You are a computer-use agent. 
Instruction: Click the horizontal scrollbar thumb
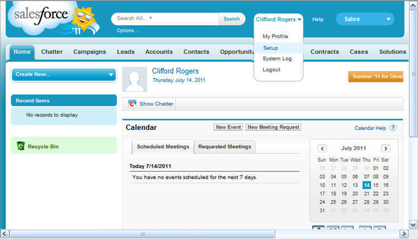click(142, 234)
